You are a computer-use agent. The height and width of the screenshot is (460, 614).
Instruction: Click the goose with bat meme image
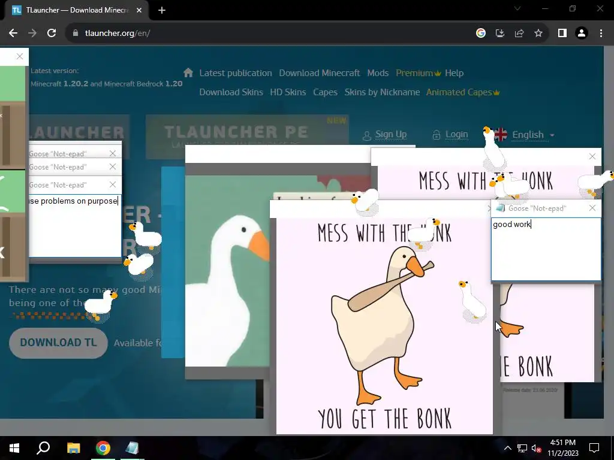pos(384,326)
